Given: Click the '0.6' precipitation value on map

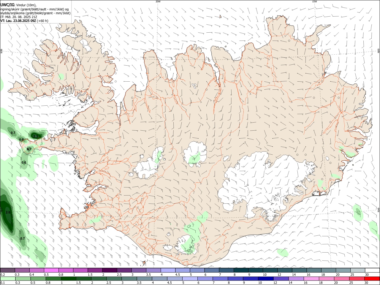Looking at the screenshot, I should point(24,162).
